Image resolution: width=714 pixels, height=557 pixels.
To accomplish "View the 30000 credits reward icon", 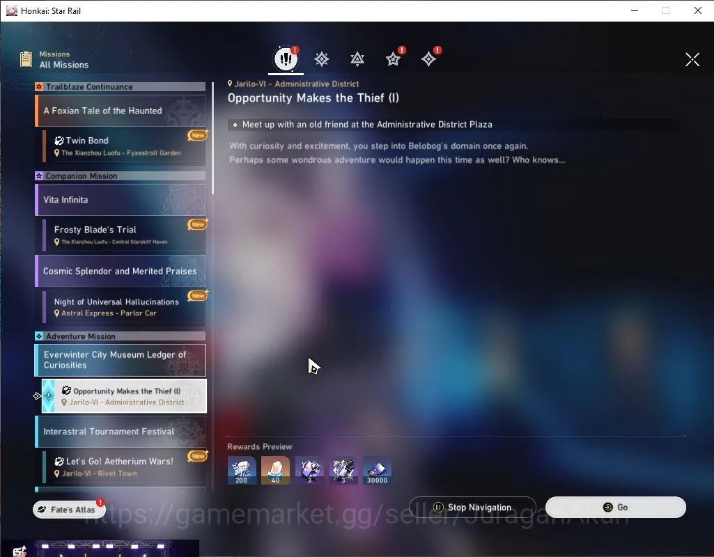I will pos(377,471).
